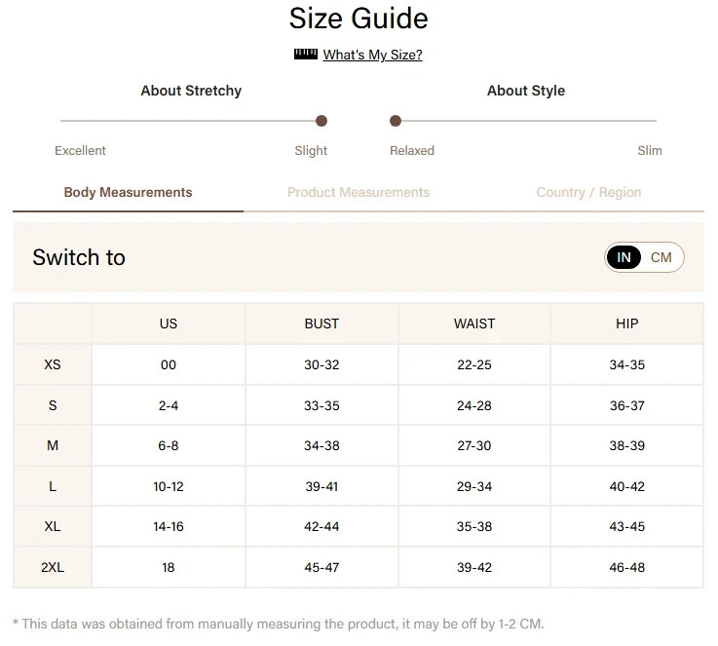Image resolution: width=718 pixels, height=646 pixels.
Task: Select IN units on the toggle
Action: [x=624, y=257]
